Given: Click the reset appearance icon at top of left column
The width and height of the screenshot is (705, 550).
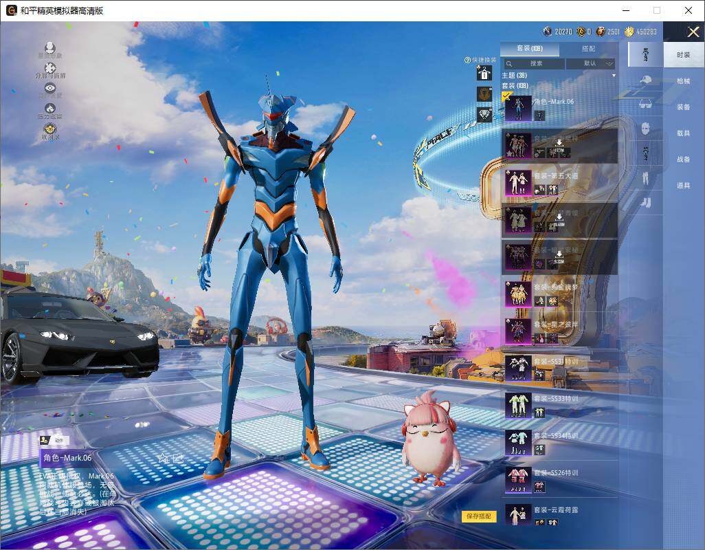Looking at the screenshot, I should (50, 47).
